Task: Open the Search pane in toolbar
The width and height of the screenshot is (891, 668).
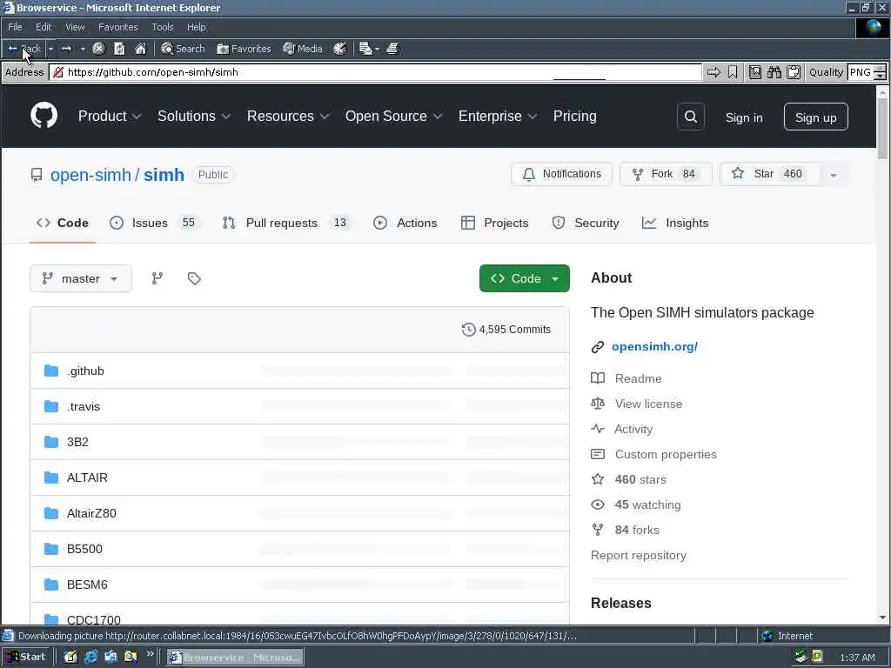Action: click(183, 49)
